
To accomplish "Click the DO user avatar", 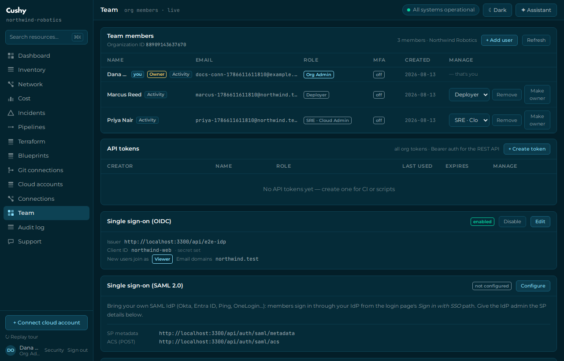I will (x=11, y=350).
